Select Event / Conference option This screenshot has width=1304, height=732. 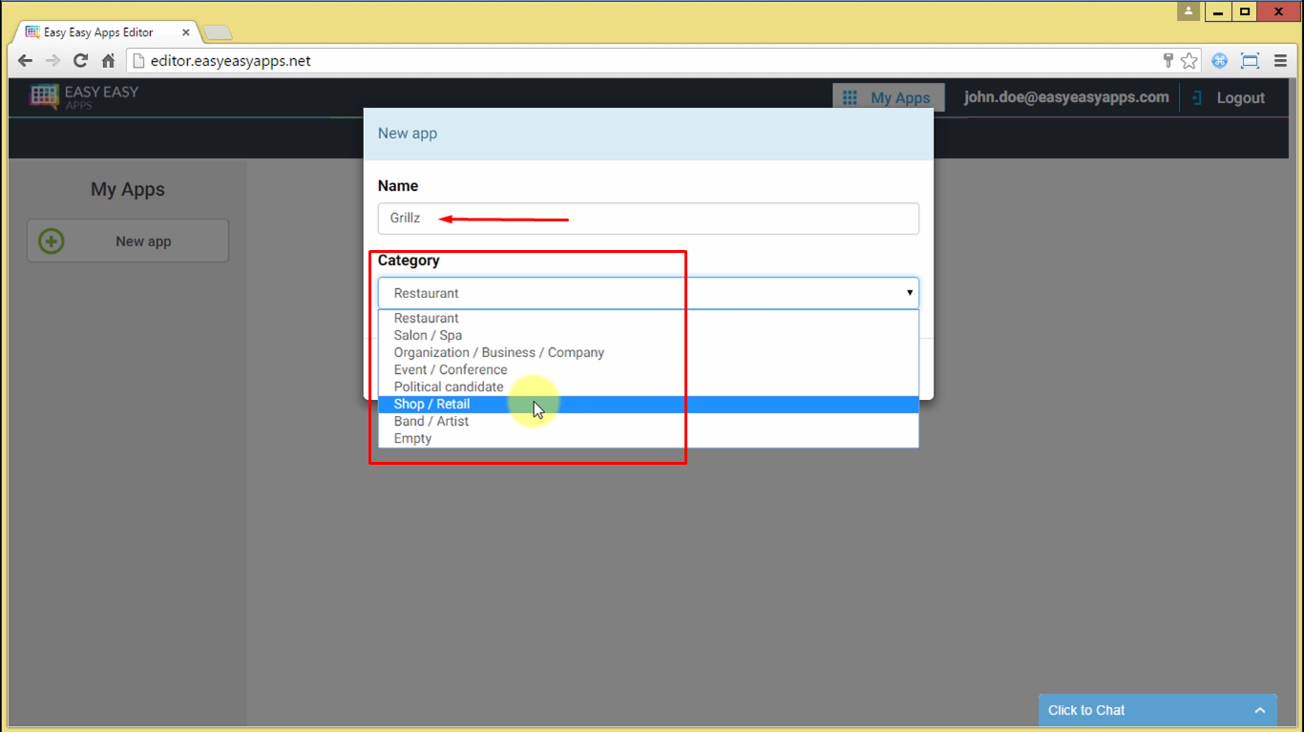tap(451, 370)
